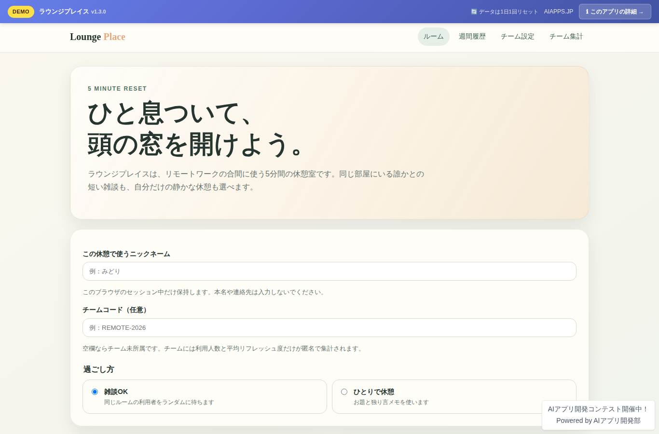Click the チームコード（任意） label
The image size is (659, 434).
coord(116,310)
